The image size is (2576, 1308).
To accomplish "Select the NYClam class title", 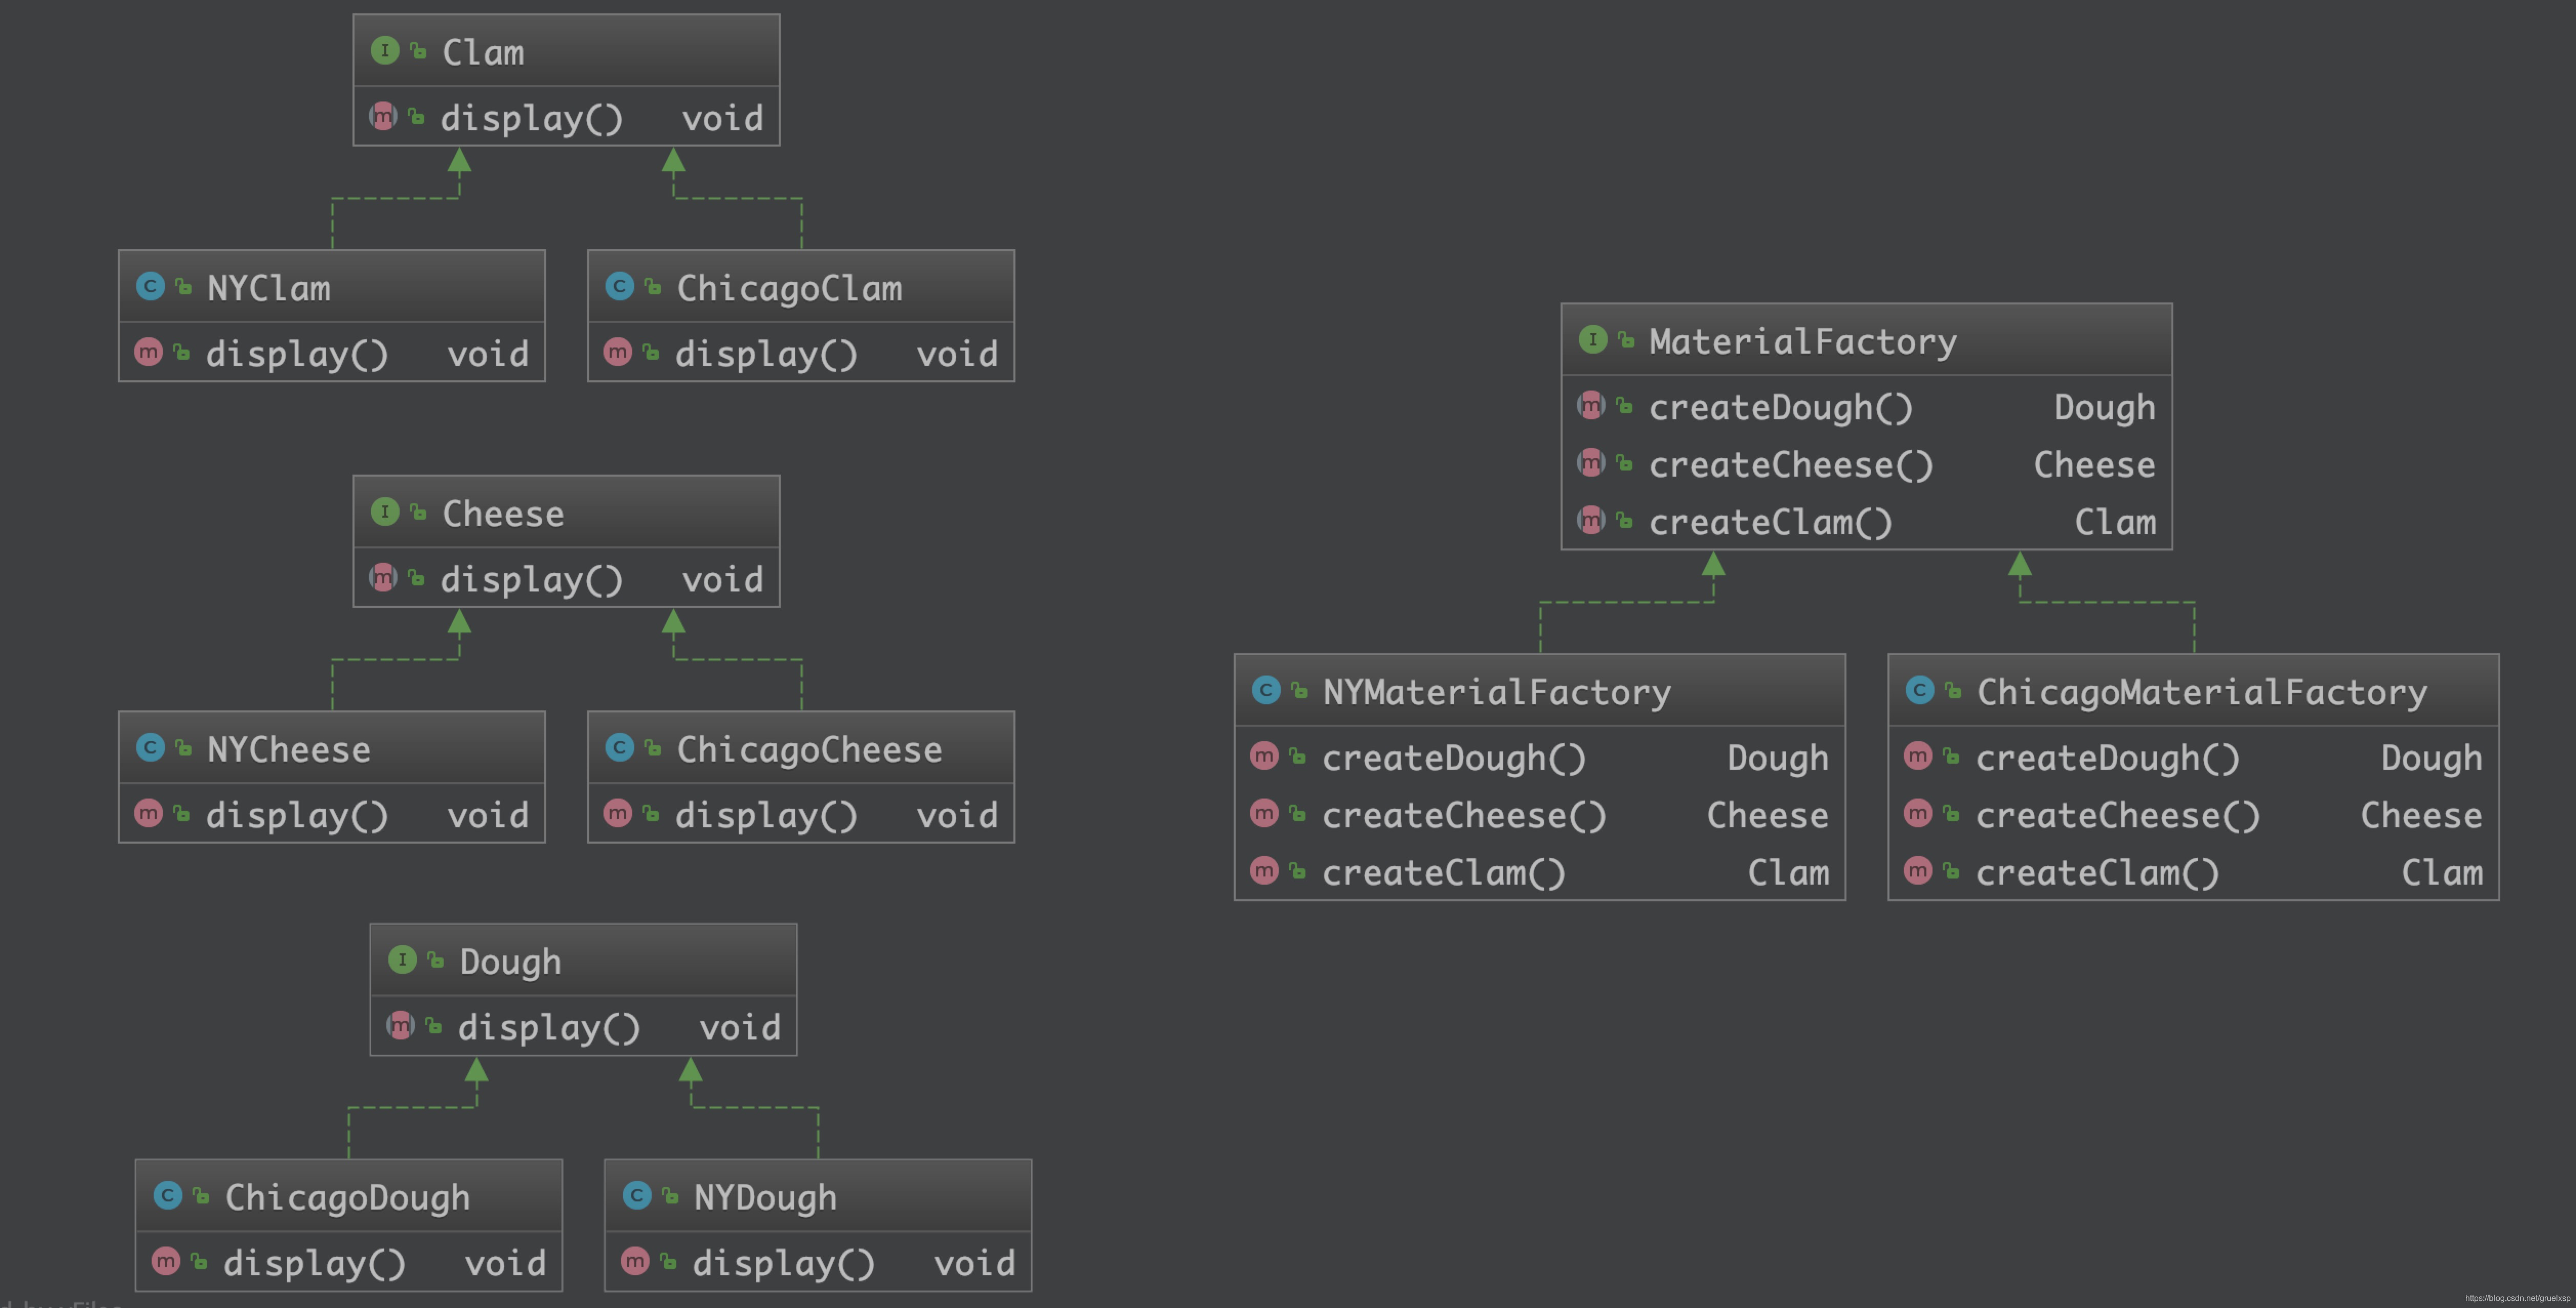I will (x=268, y=288).
